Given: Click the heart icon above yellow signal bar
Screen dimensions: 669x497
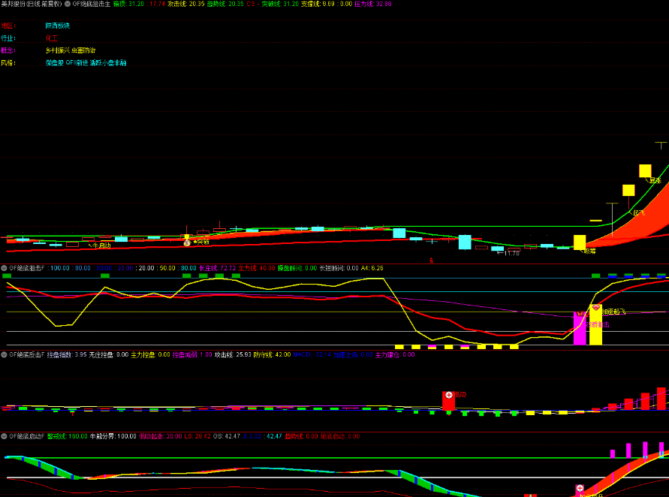Looking at the screenshot, I should (x=595, y=308).
